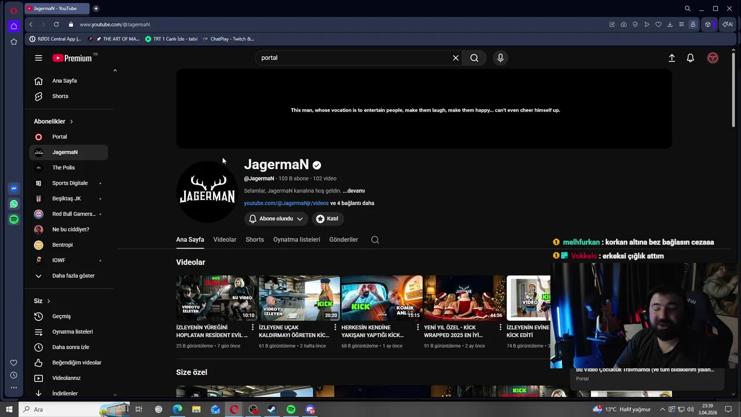Open the YouTube hamburger guide menu
Viewport: 741px width, 417px height.
point(38,58)
